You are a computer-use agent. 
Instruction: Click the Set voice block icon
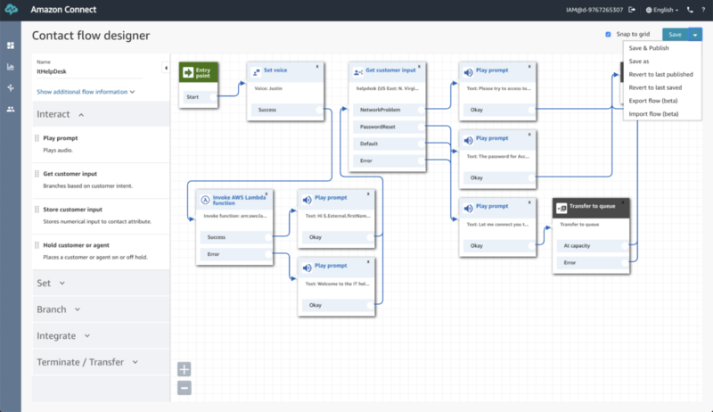pyautogui.click(x=257, y=72)
